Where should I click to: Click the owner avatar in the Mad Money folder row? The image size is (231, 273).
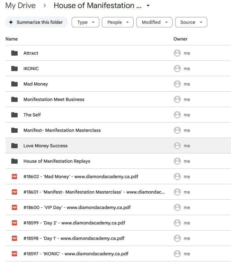tap(177, 84)
